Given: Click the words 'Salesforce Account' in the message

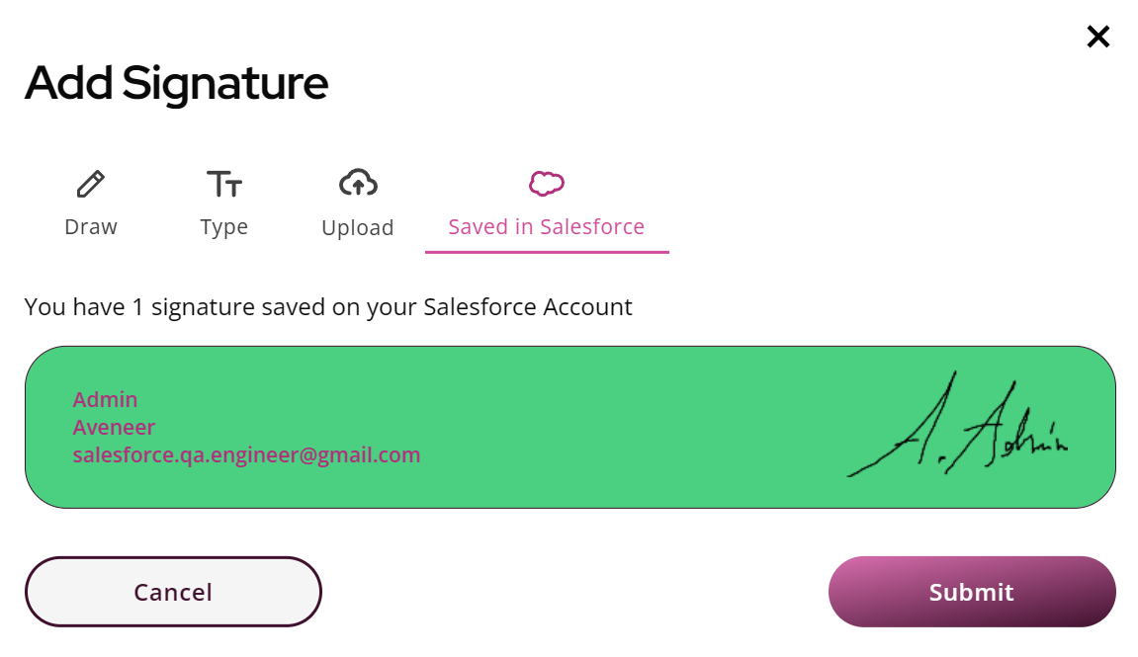Looking at the screenshot, I should point(528,307).
